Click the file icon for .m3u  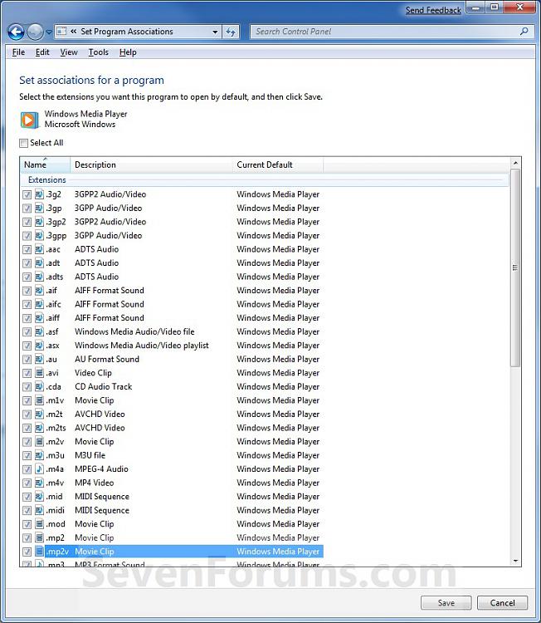click(x=39, y=455)
